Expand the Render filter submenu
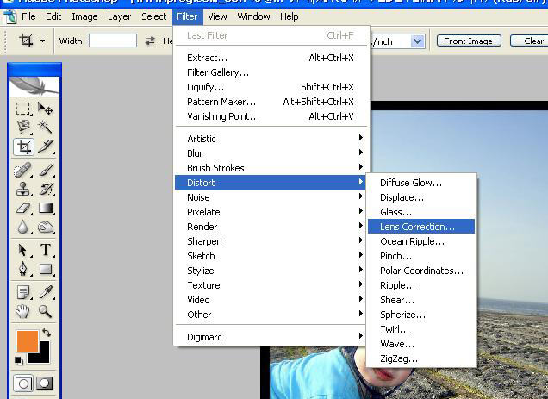 point(269,227)
